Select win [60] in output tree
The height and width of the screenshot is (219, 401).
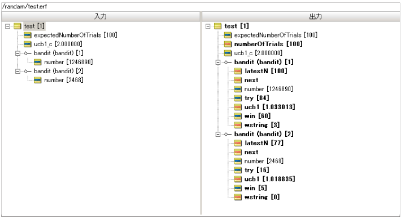pos(258,116)
